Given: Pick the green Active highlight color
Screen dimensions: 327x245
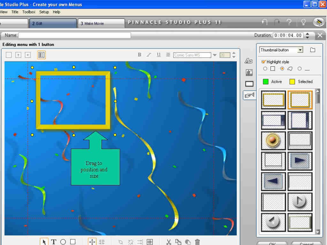Looking at the screenshot, I should (x=266, y=82).
